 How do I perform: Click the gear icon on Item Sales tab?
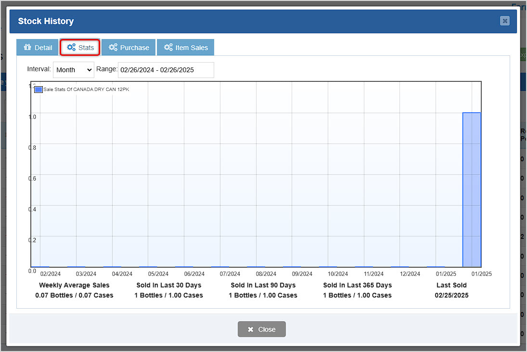click(168, 47)
